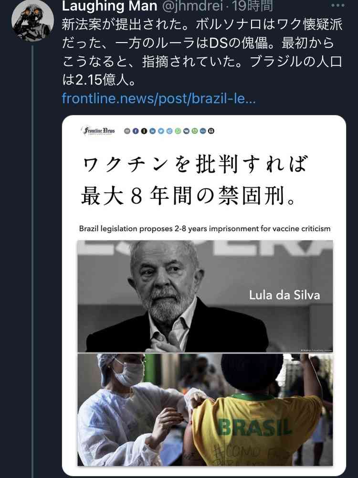
Task: Open the three-dot more options menu
Action: (x=337, y=5)
